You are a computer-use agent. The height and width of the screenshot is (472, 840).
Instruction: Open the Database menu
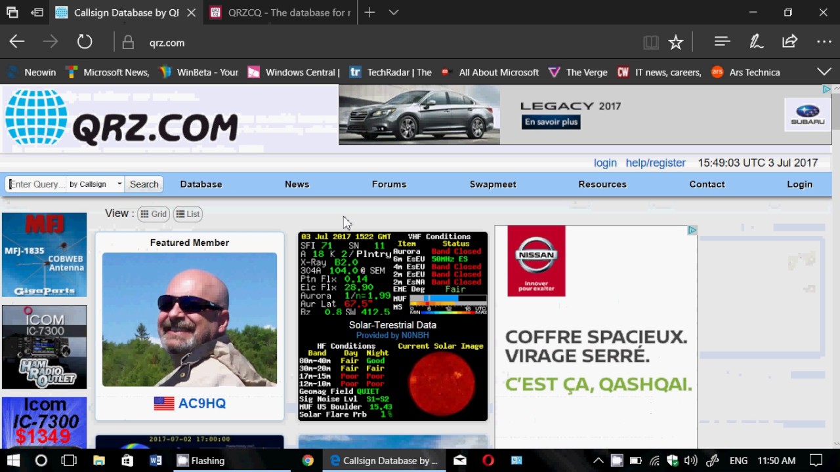click(x=201, y=184)
